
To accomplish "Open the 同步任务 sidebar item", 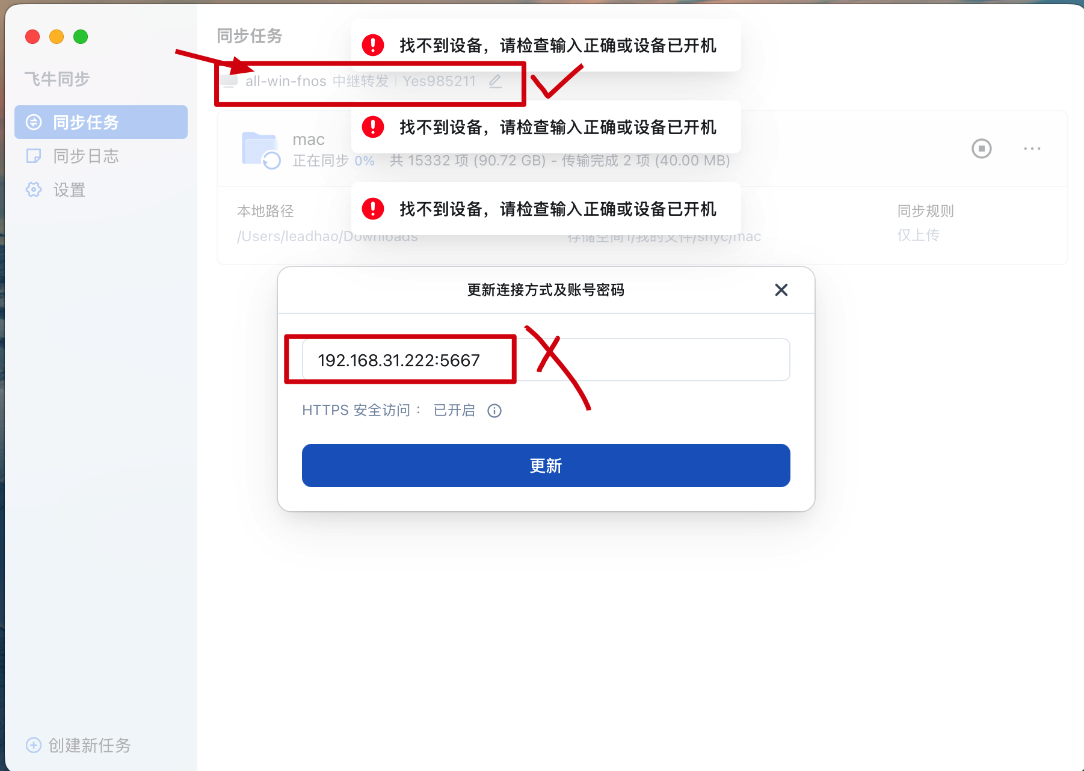I will tap(101, 122).
